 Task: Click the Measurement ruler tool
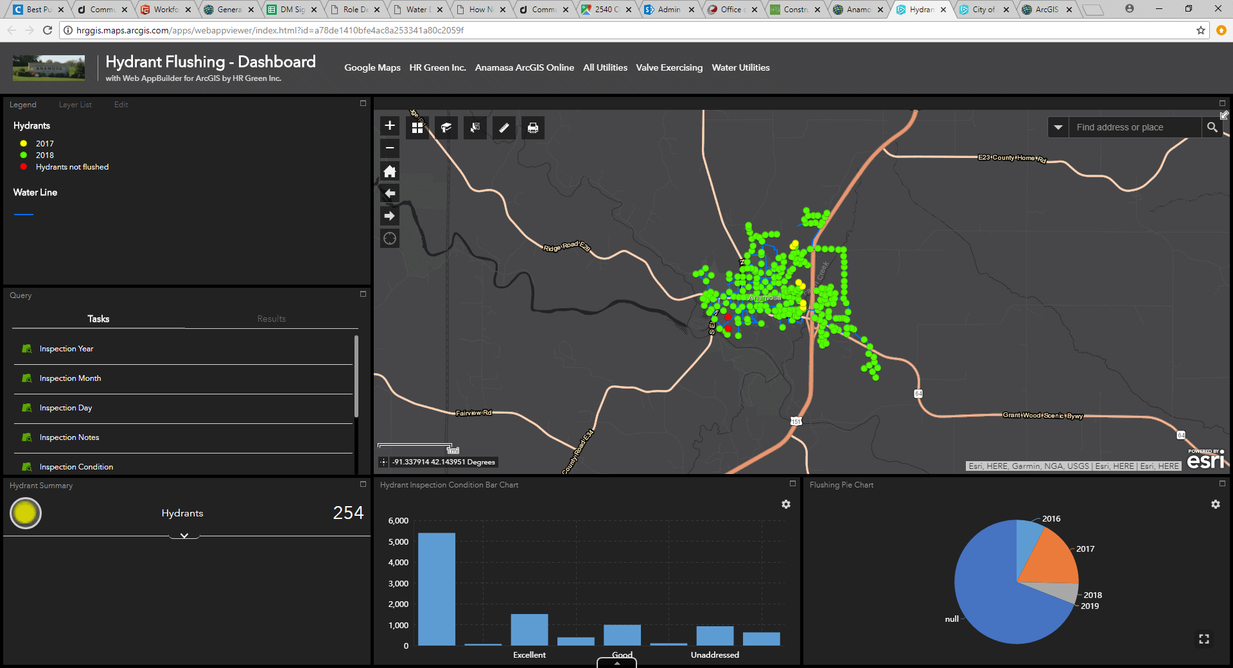coord(504,128)
